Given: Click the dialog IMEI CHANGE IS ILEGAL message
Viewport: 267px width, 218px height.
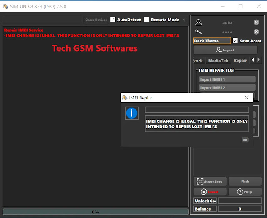Looking at the screenshot, I should pyautogui.click(x=196, y=124).
